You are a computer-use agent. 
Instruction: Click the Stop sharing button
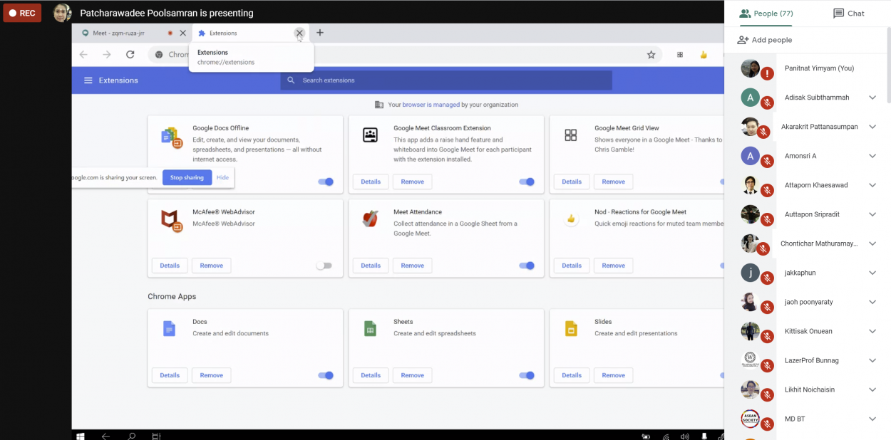point(187,177)
